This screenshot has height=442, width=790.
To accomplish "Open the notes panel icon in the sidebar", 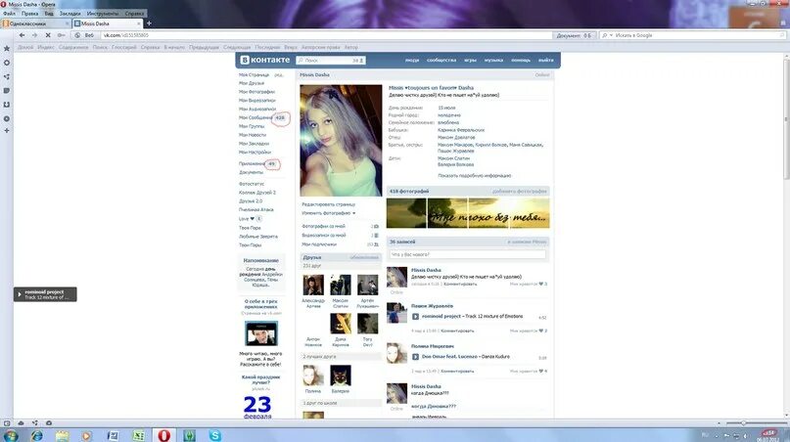I will pos(7,91).
